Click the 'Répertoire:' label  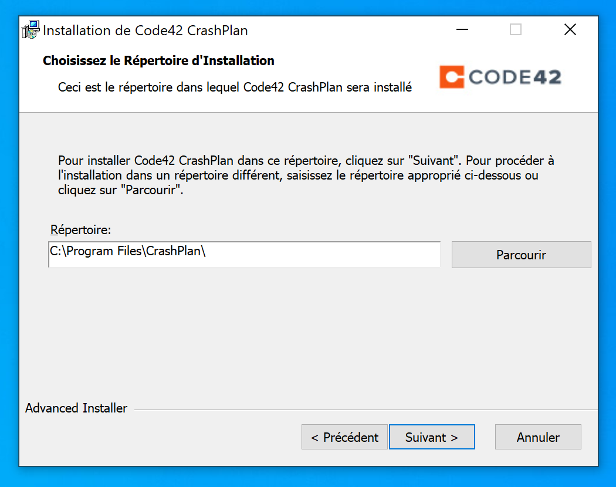pos(80,229)
